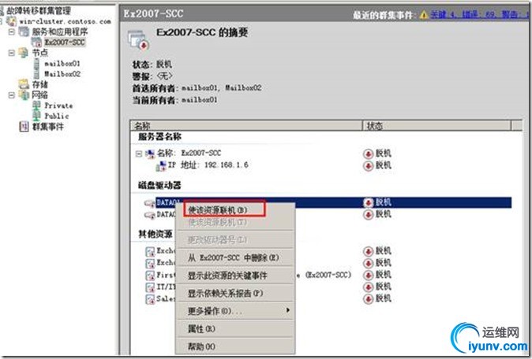Bring the resource online via context menu
Screen dimensions: 532x359
point(218,210)
